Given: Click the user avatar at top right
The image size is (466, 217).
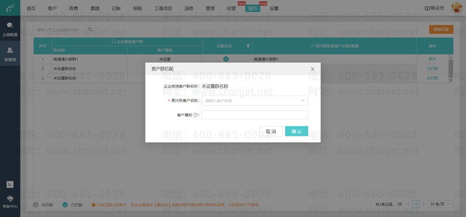Looking at the screenshot, I should tap(456, 8).
